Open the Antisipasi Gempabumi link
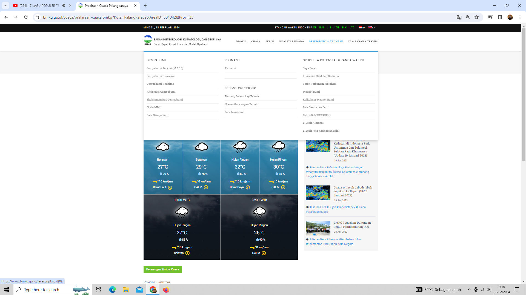Screen dimensions: 526x295 pos(161,92)
